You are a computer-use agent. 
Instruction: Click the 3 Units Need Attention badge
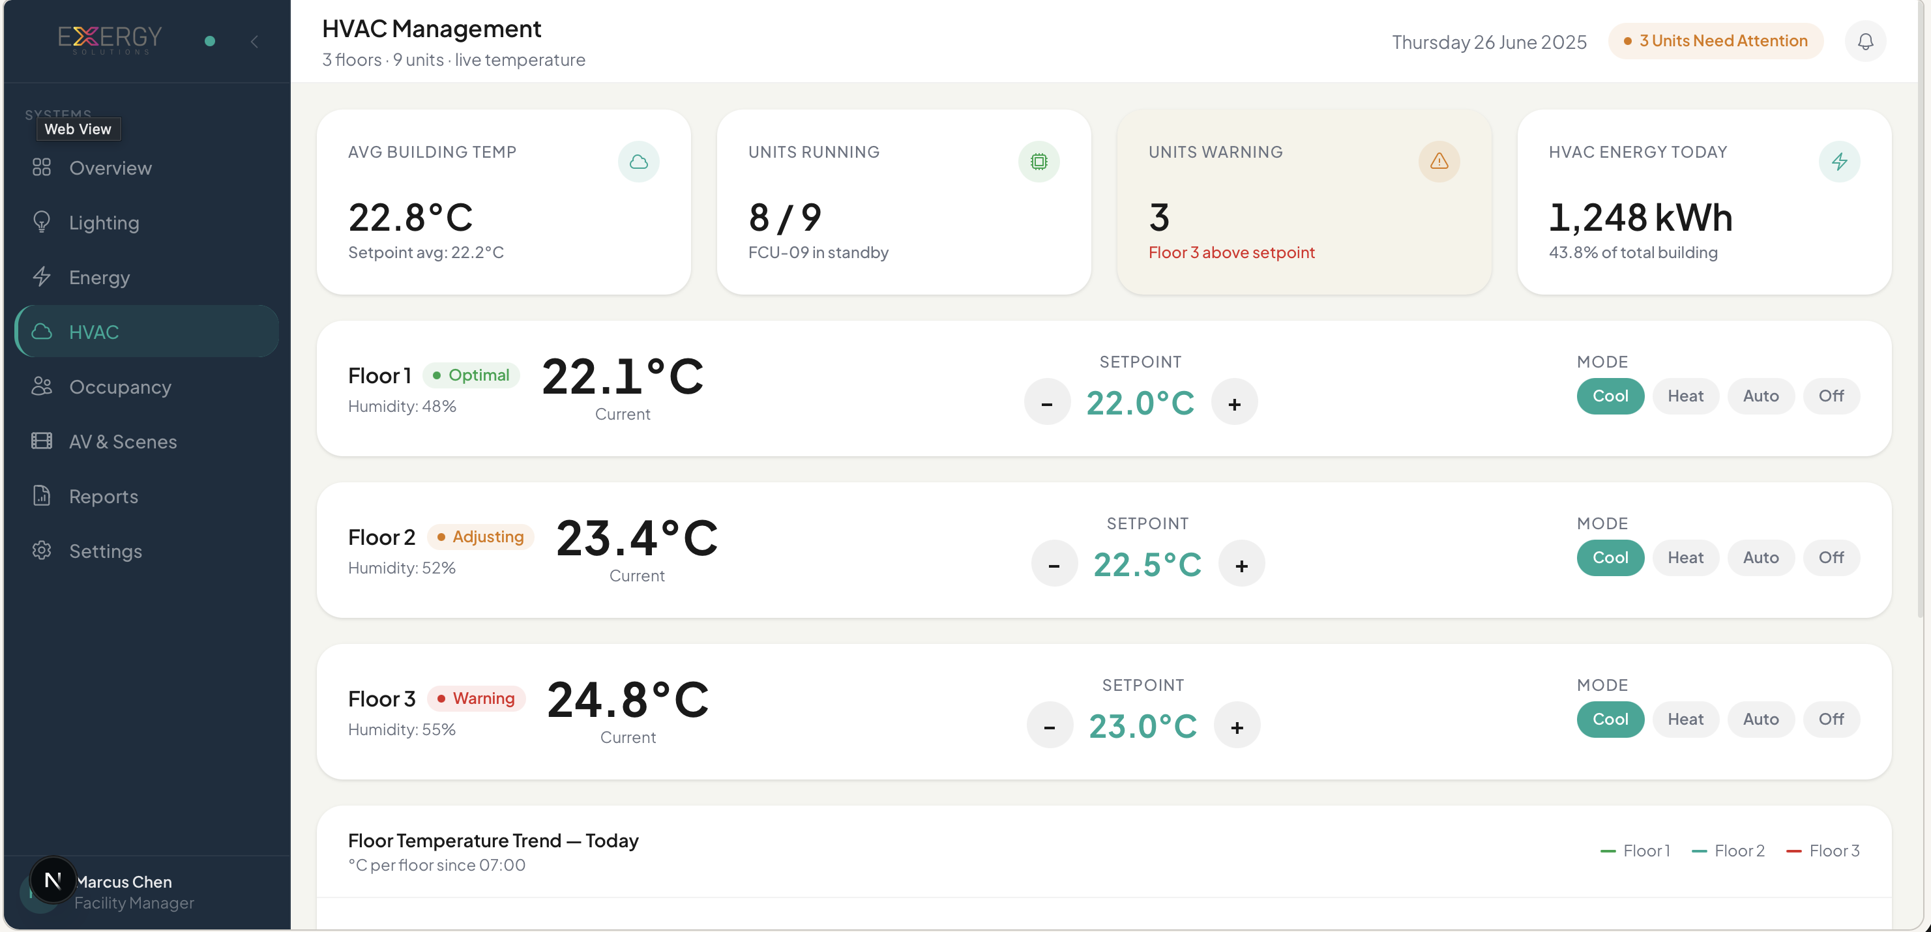pyautogui.click(x=1716, y=41)
